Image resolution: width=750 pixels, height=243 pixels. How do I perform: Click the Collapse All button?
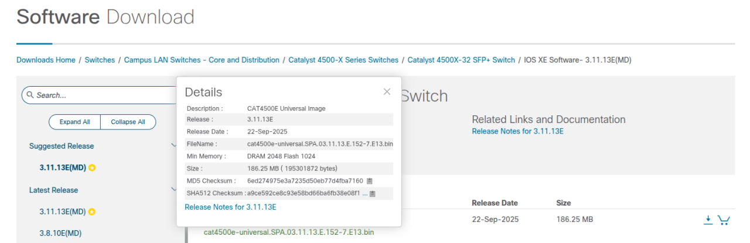tap(128, 122)
